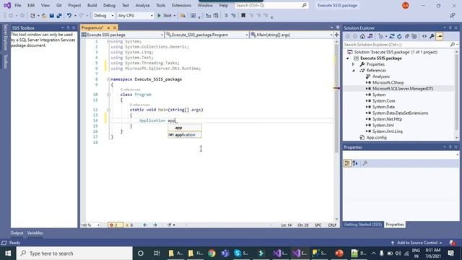This screenshot has width=462, height=260.
Task: Toggle Alphabetical sort in Properties panel
Action: click(355, 163)
